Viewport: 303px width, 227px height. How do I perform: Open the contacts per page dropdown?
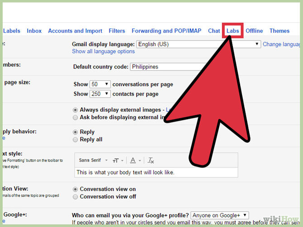click(x=100, y=94)
